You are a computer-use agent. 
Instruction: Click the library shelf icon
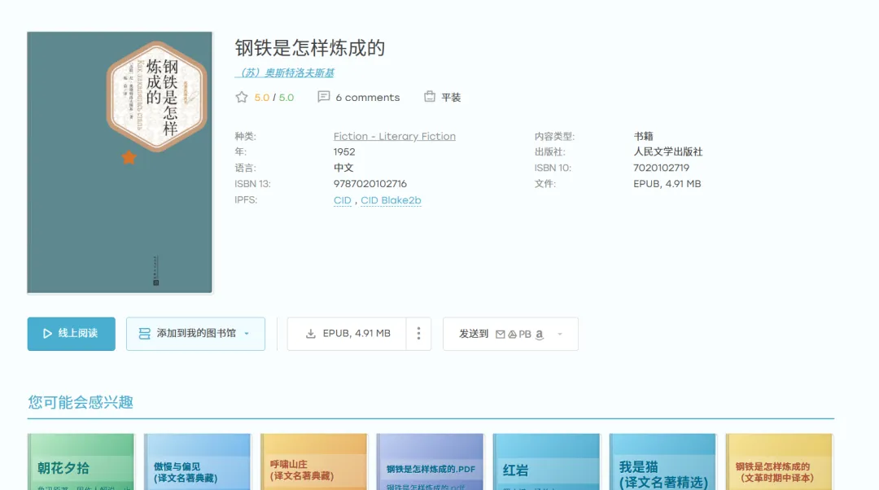145,334
